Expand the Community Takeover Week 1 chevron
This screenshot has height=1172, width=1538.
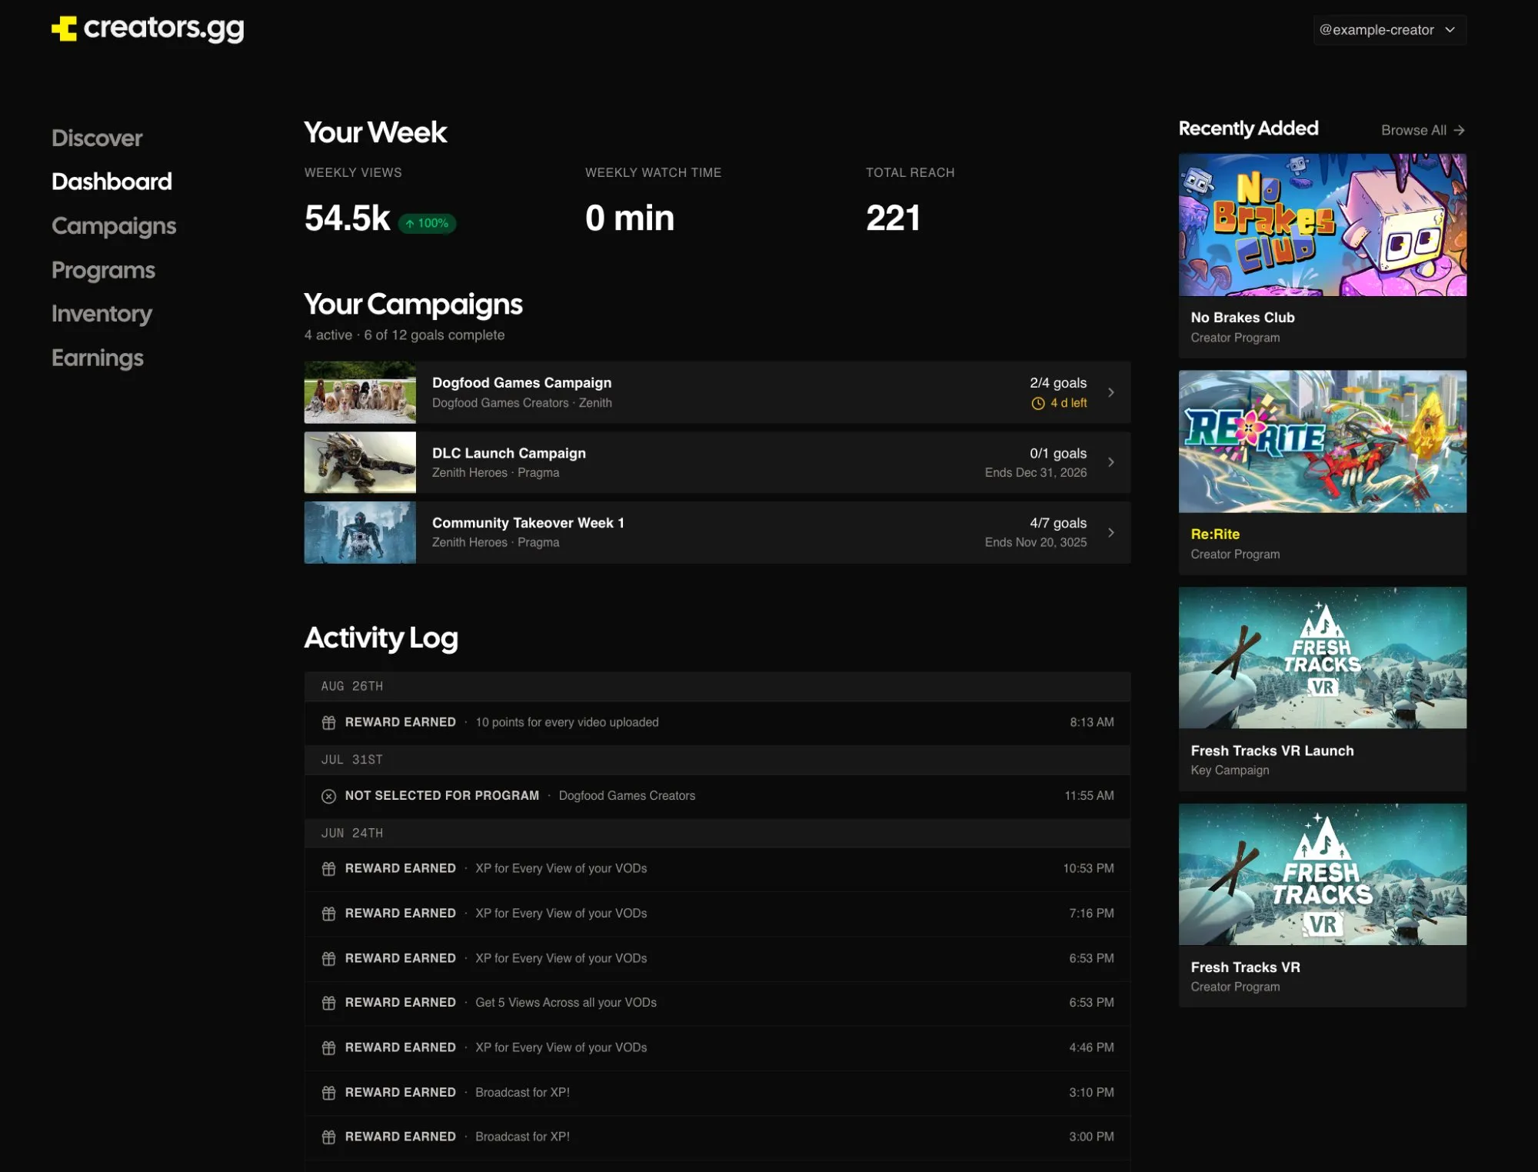pos(1110,532)
